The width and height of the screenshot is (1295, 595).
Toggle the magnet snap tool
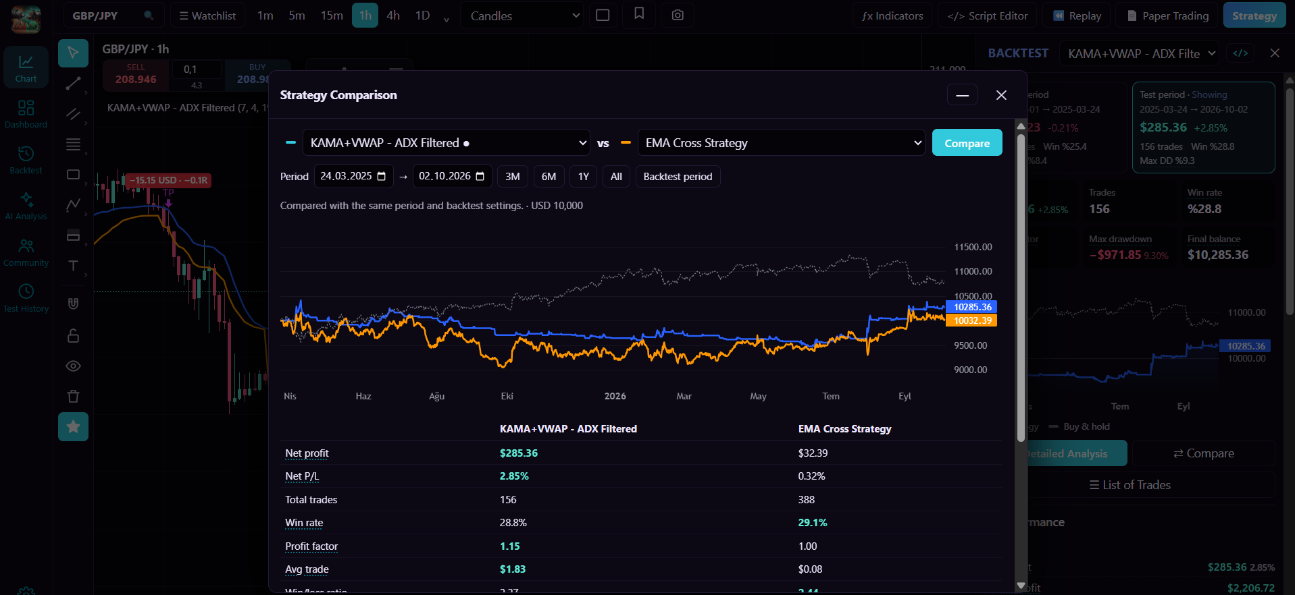click(73, 304)
